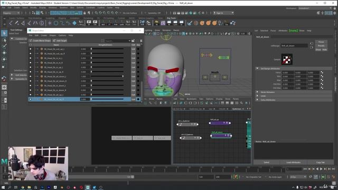Click the blue checkmark brush shelf icon
The width and height of the screenshot is (338, 190).
[x=190, y=23]
